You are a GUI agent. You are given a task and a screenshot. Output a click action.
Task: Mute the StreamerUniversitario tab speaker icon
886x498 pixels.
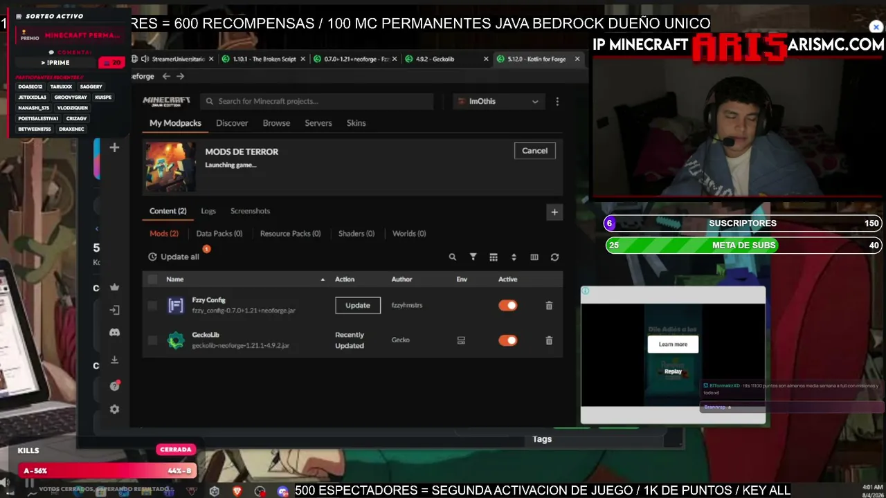pyautogui.click(x=145, y=59)
